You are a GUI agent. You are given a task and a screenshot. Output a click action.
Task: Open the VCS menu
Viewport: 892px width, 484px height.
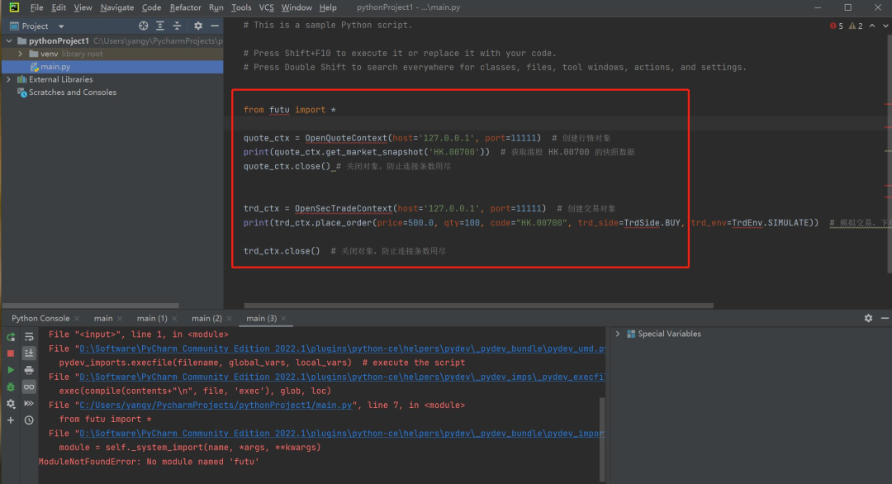click(x=266, y=7)
